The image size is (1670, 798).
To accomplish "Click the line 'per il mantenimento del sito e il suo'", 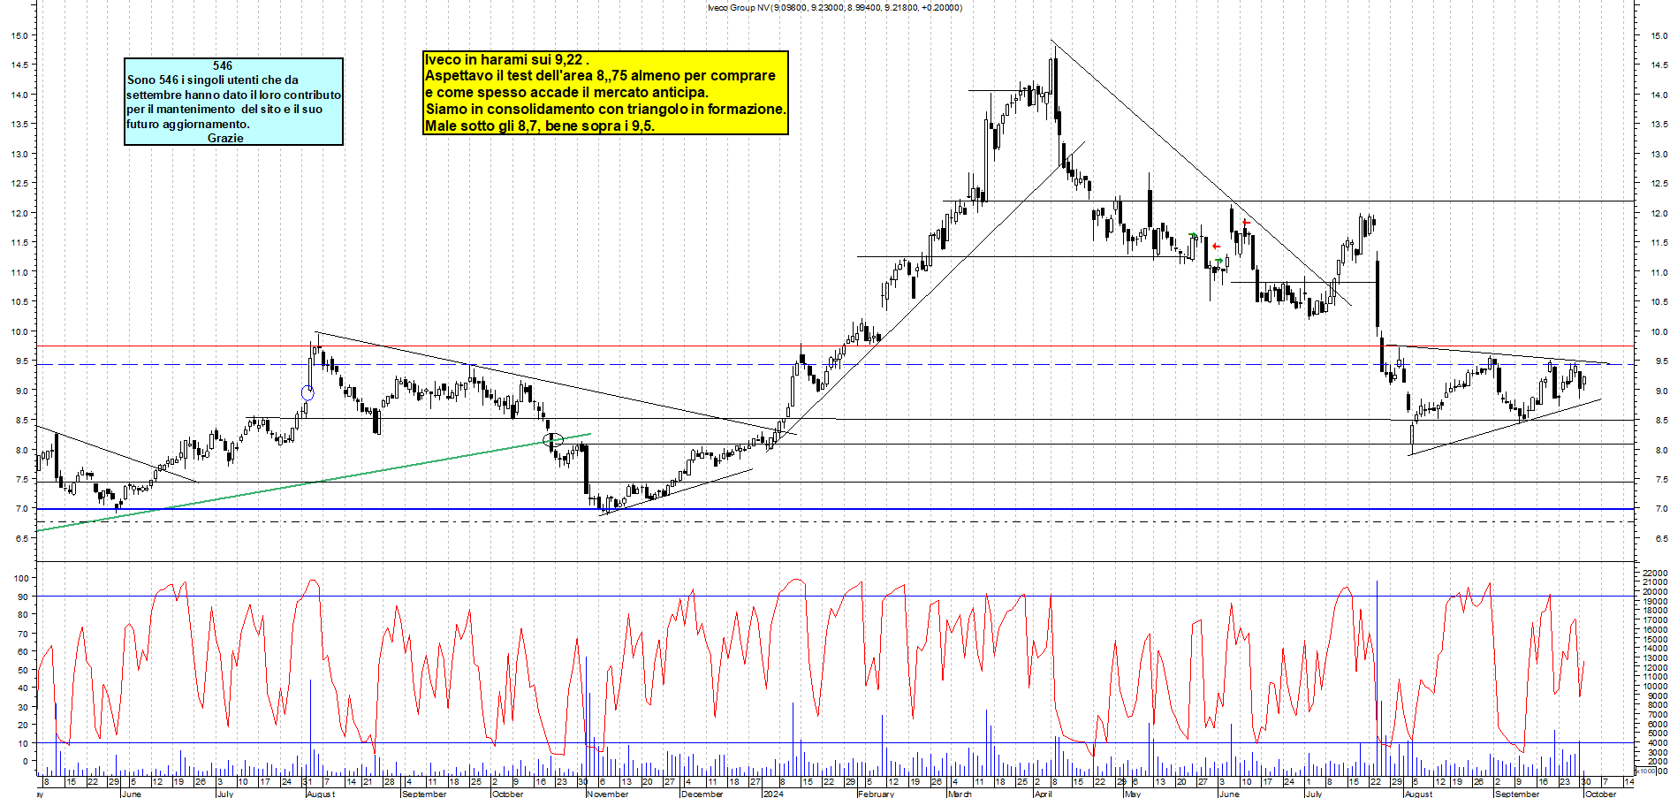I will click(224, 110).
